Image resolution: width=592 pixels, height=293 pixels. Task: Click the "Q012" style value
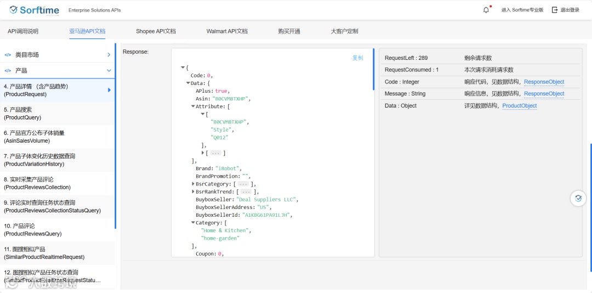(x=220, y=138)
